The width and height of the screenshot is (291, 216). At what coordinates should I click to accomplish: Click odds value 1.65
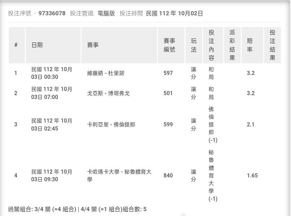[252, 175]
